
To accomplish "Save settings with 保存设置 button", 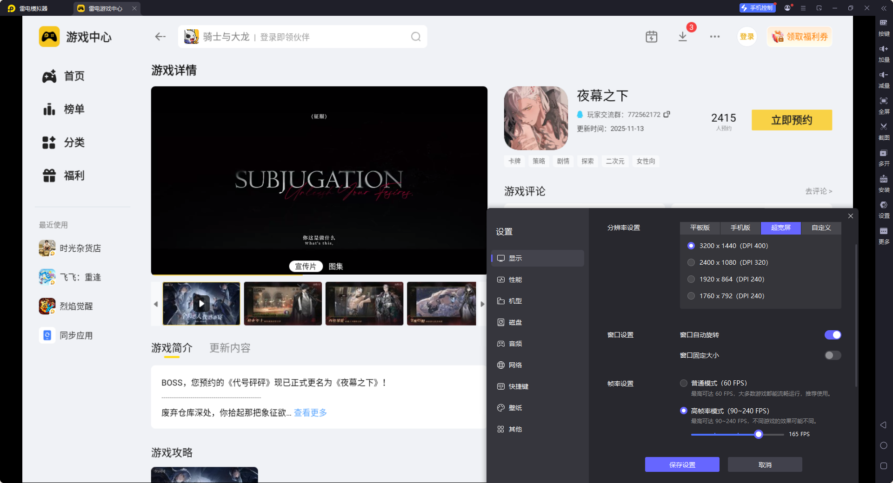I will [x=682, y=464].
